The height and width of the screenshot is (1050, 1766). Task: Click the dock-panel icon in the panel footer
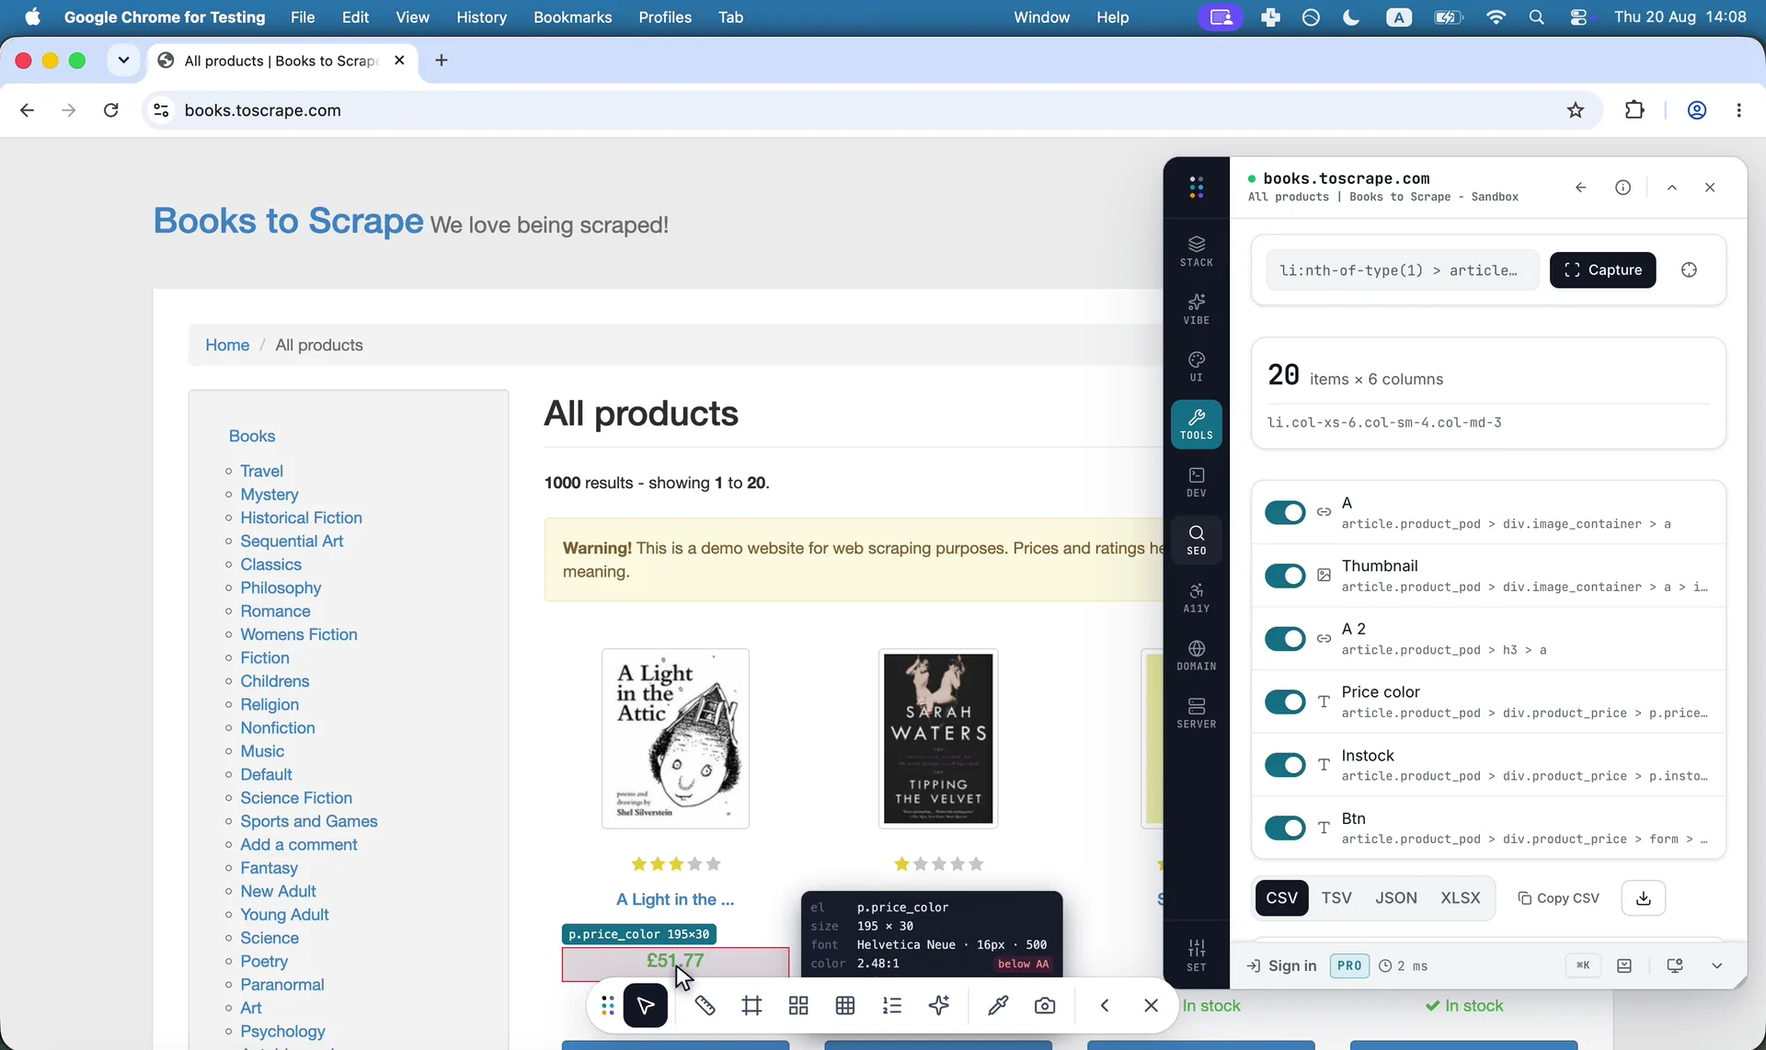pos(1624,965)
